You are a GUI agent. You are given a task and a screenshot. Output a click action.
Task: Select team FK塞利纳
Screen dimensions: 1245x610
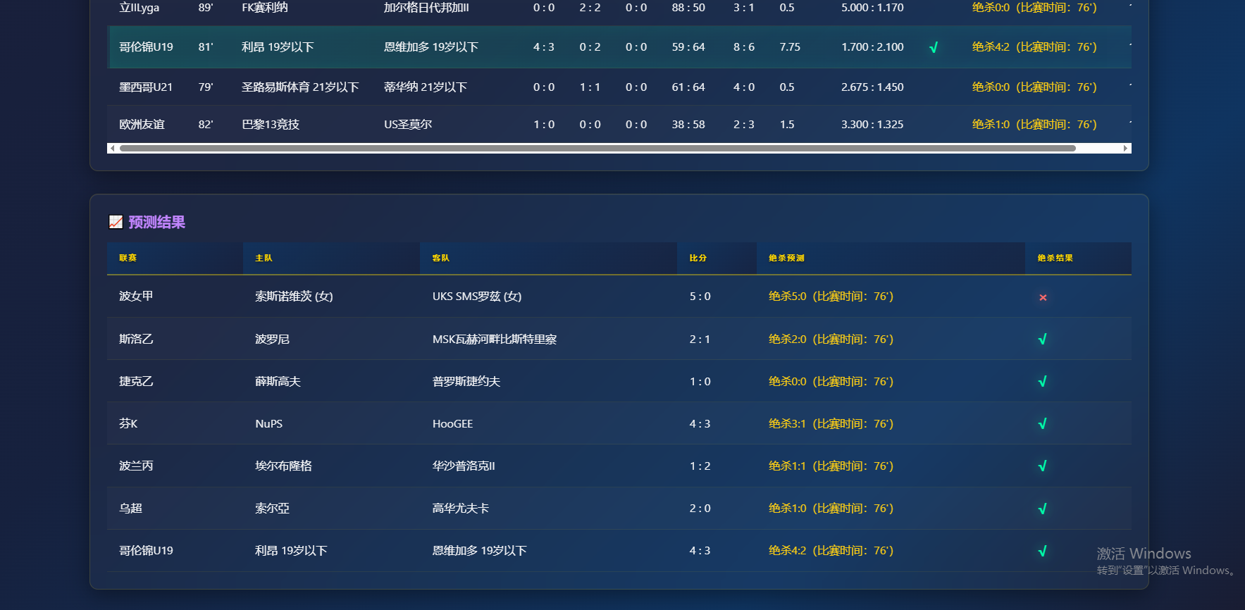point(265,7)
